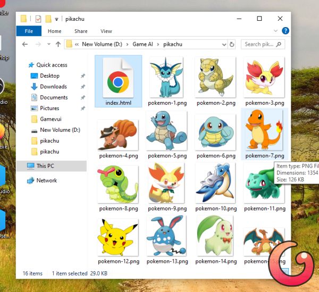The width and height of the screenshot is (319, 292).
Task: Refresh the pikachu folder view
Action: point(231,44)
